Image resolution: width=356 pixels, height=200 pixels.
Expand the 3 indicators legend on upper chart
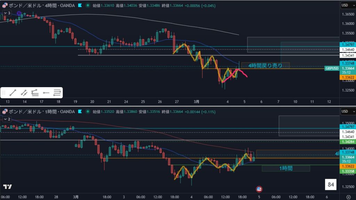[x=7, y=13]
